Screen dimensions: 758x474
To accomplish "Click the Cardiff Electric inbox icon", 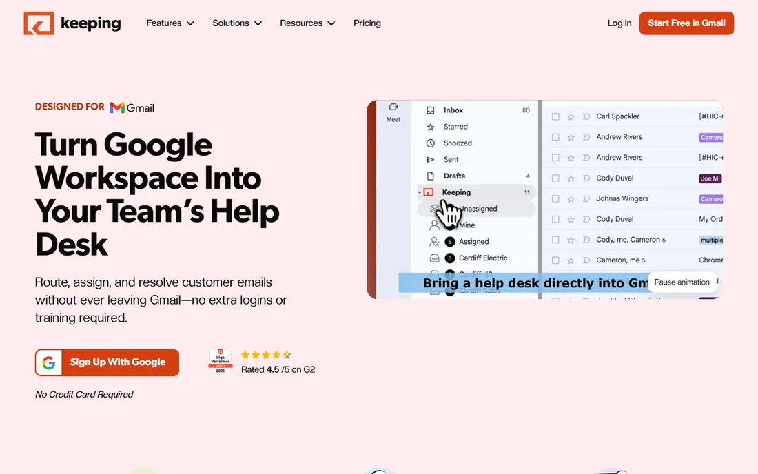I will pyautogui.click(x=435, y=258).
